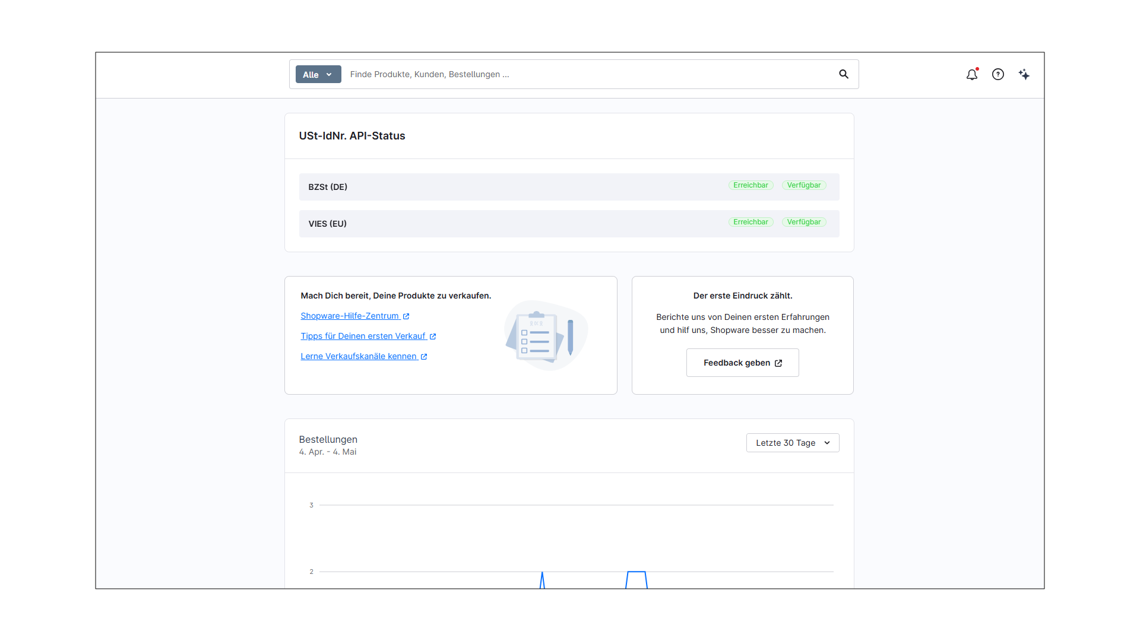This screenshot has width=1140, height=641.
Task: Click the Erreichbar badge for BZSt (DE)
Action: [x=751, y=185]
